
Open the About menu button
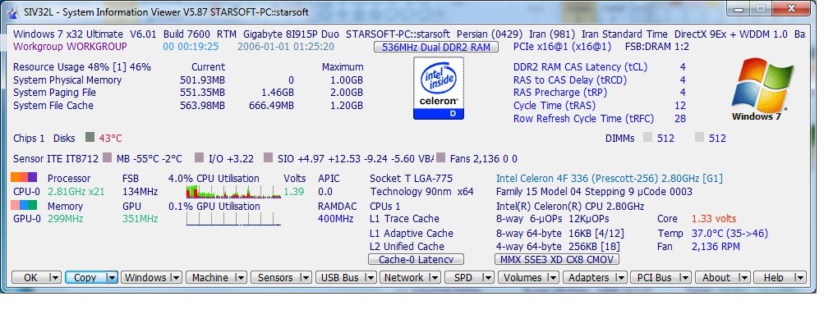pos(716,277)
